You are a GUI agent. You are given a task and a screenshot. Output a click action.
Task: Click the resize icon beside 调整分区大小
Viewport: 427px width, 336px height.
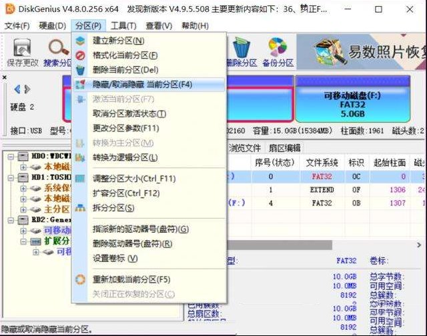click(x=80, y=179)
